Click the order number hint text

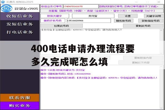pos(131,6)
